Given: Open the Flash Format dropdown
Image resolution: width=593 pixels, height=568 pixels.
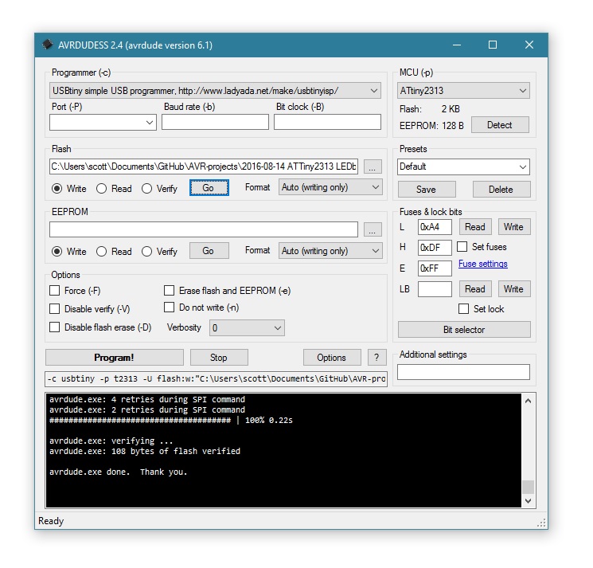Looking at the screenshot, I should click(x=330, y=187).
